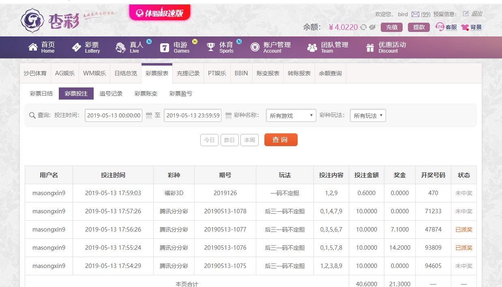Select the 彩票投注 sub-tab
502x287 pixels.
(76, 94)
